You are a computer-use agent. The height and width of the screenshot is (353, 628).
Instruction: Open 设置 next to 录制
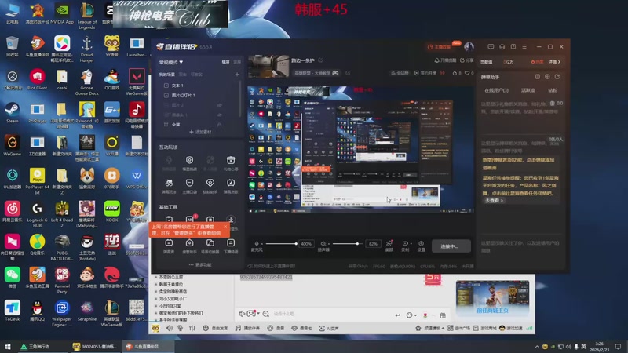tap(421, 246)
